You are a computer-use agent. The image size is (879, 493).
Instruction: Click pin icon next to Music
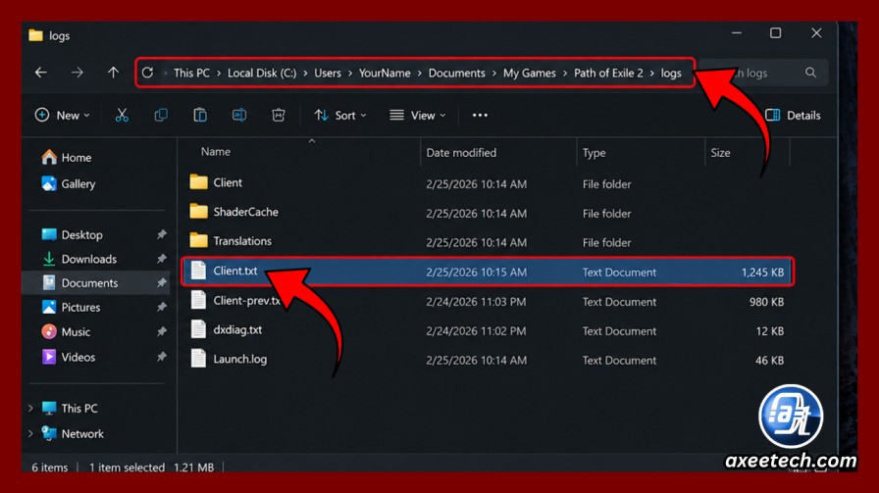tap(162, 331)
